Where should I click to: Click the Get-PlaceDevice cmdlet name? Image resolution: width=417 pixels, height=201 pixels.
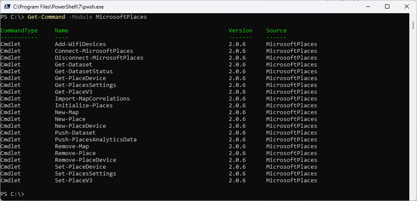[x=81, y=78]
